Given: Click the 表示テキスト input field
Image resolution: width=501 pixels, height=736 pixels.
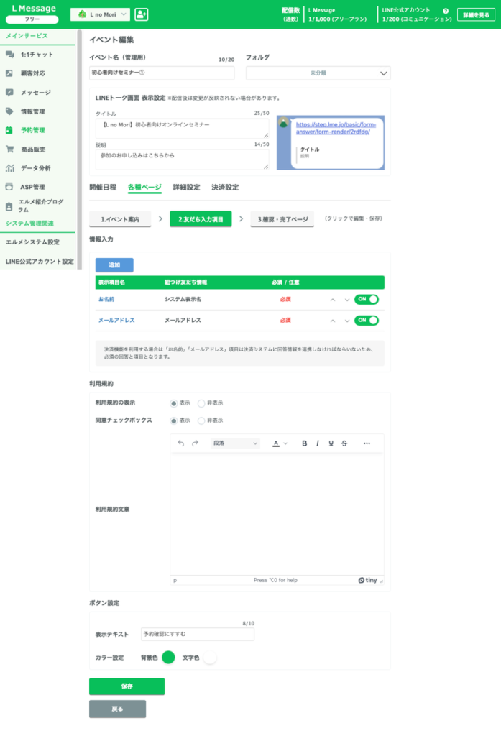Looking at the screenshot, I should (198, 635).
